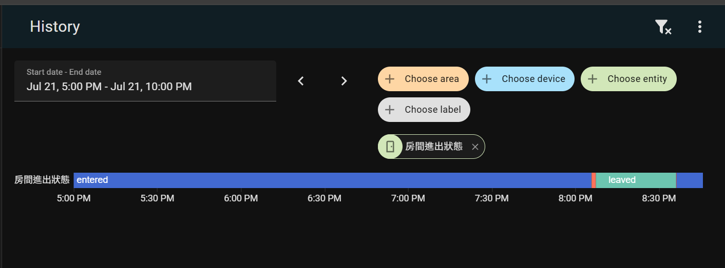This screenshot has width=725, height=268.
Task: Click the plus icon on Choose area
Action: pos(390,79)
